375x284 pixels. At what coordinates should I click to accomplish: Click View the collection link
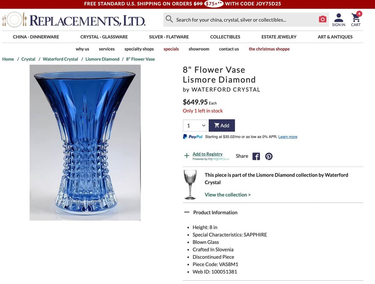point(228,195)
